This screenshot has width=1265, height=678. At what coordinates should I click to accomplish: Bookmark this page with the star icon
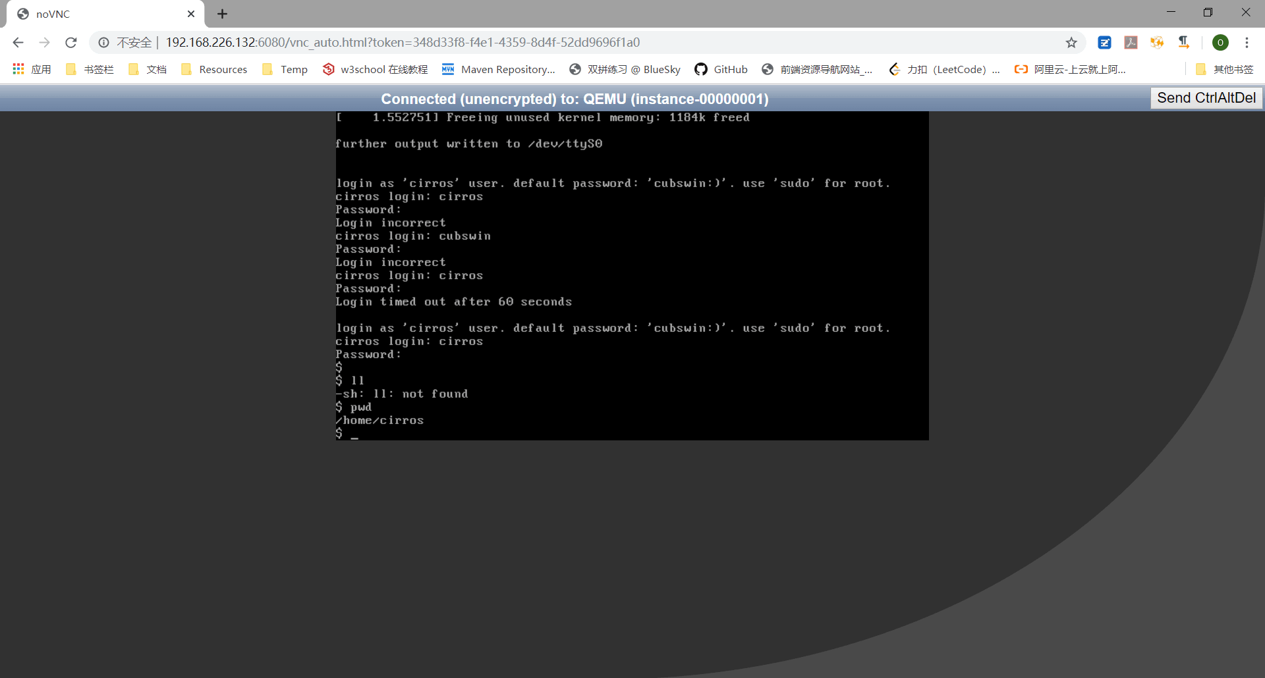(x=1071, y=43)
